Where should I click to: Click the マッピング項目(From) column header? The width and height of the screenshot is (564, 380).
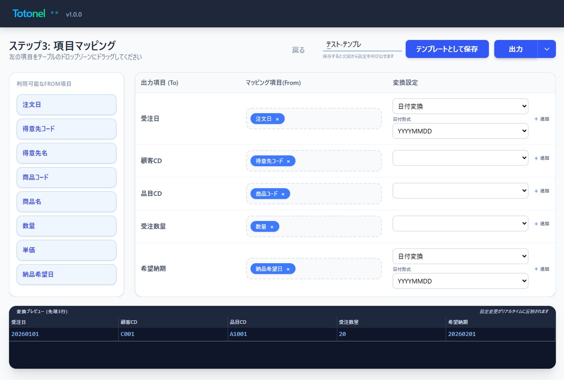[273, 83]
